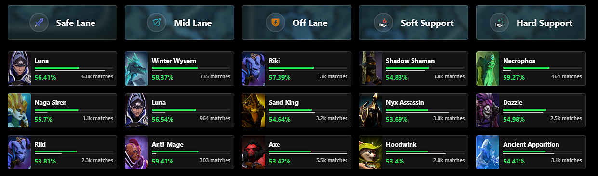Select Luna's portrait under Safe Lane

(x=20, y=68)
